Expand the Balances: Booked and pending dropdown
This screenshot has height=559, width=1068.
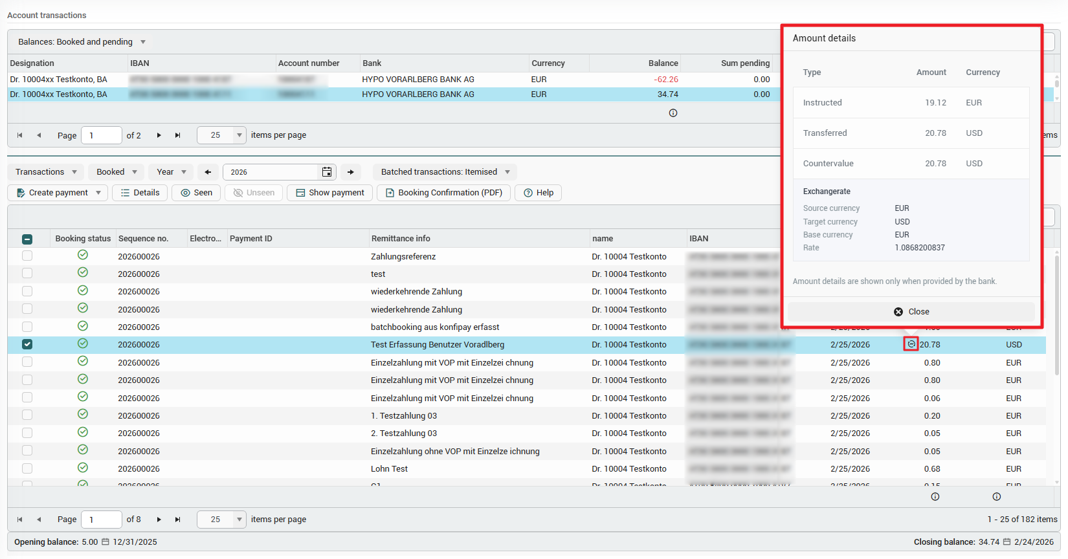[x=82, y=42]
